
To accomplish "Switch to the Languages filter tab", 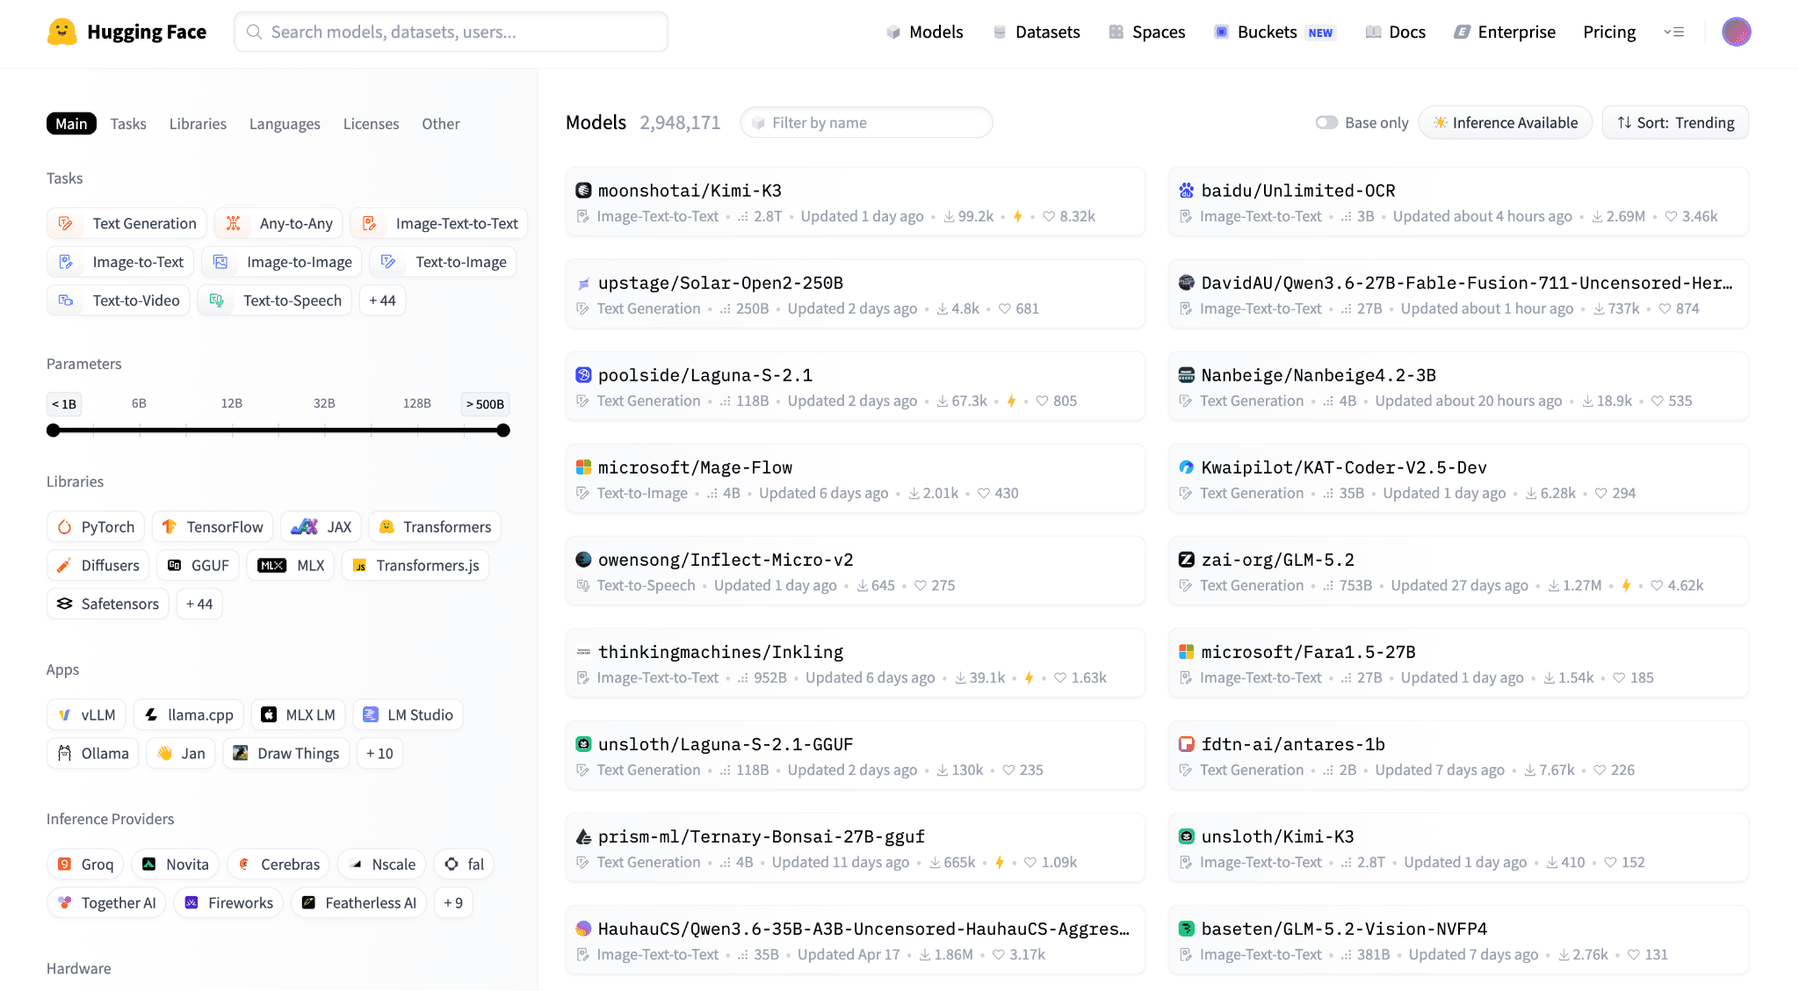I will pos(285,124).
